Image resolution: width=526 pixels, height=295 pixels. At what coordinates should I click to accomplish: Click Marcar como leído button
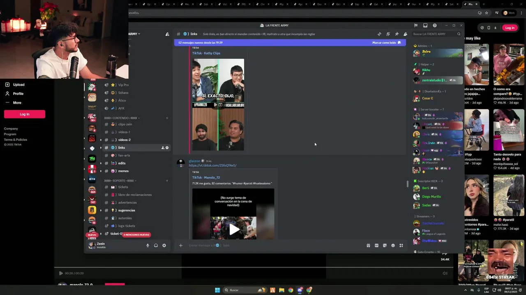(386, 43)
